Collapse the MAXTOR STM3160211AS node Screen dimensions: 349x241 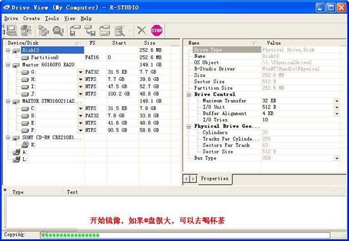(8, 101)
